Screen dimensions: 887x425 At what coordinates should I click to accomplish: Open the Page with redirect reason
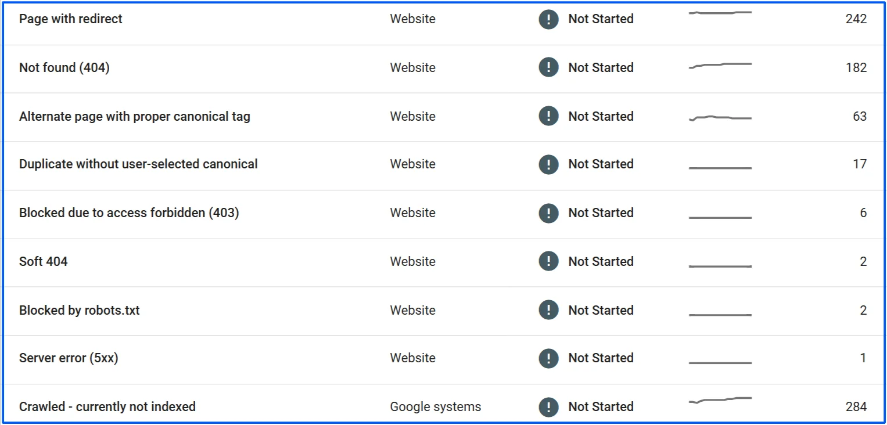click(71, 19)
